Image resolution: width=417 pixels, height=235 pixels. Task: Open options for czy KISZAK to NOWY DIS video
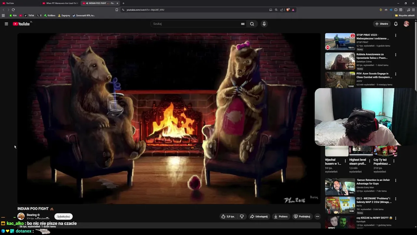[395, 218]
